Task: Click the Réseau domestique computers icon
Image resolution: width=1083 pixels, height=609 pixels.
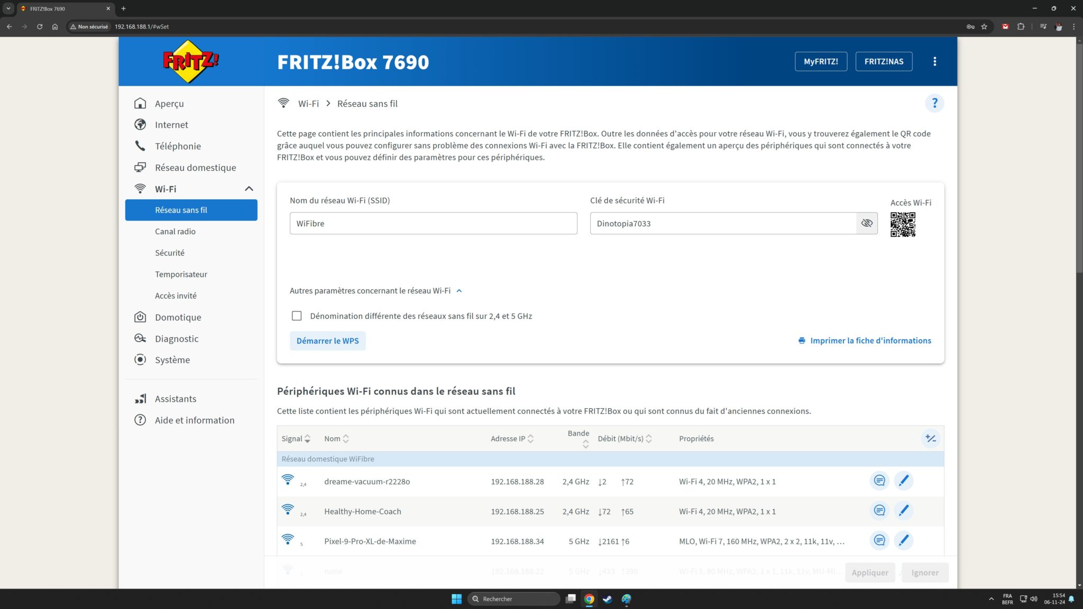Action: (x=140, y=168)
